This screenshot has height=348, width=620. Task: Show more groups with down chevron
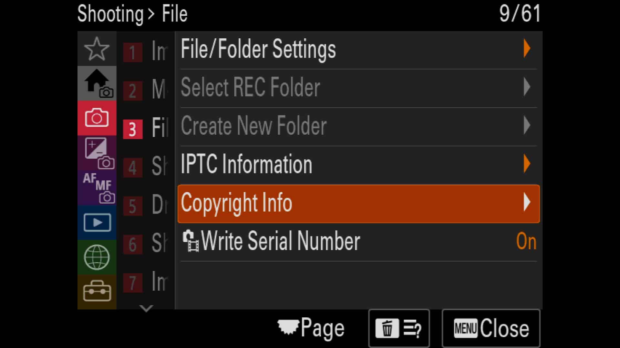146,308
